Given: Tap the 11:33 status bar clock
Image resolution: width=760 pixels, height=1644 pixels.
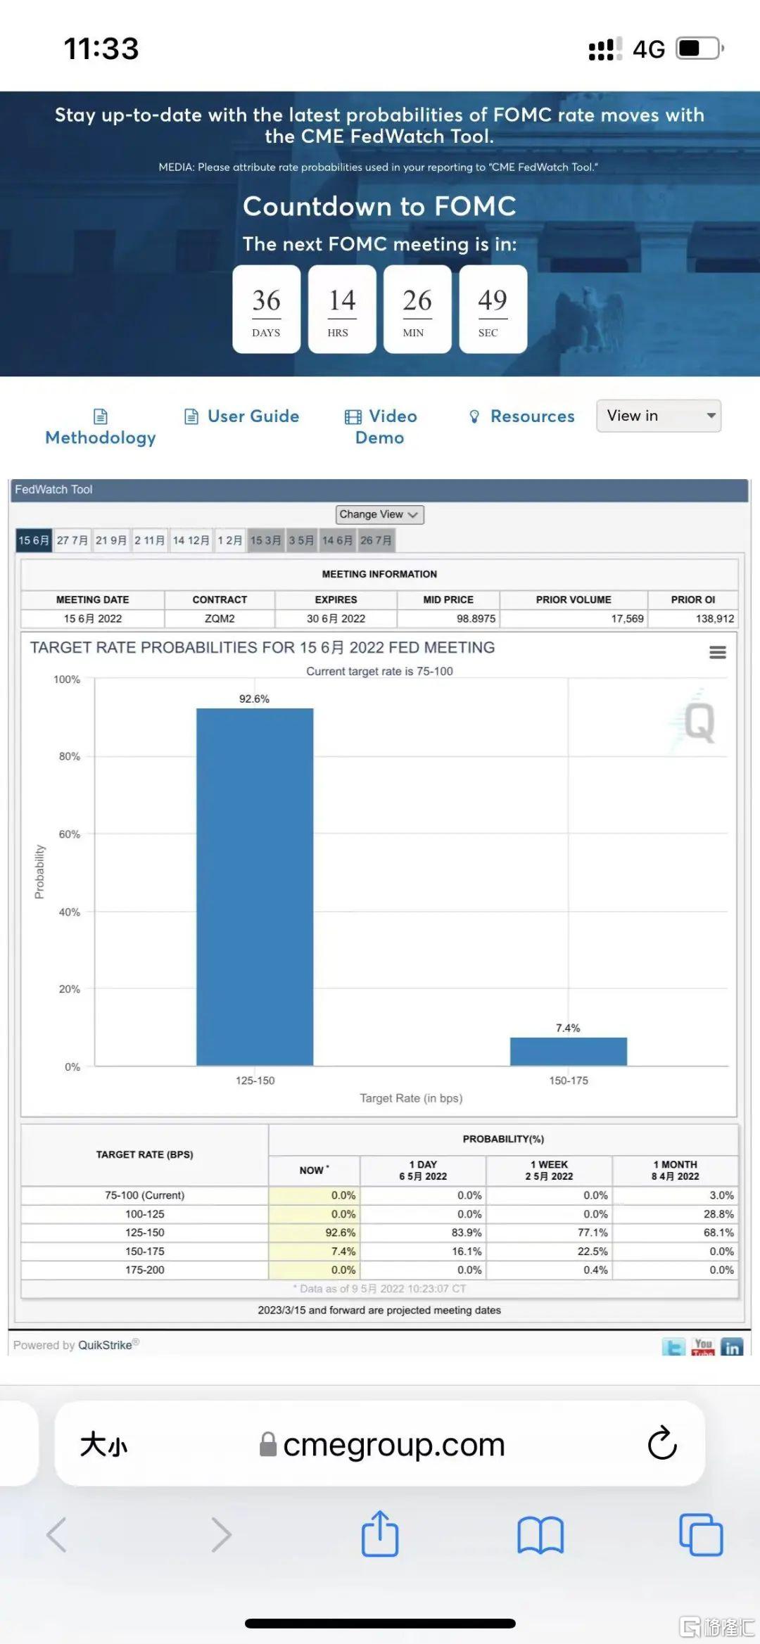Looking at the screenshot, I should point(101,49).
